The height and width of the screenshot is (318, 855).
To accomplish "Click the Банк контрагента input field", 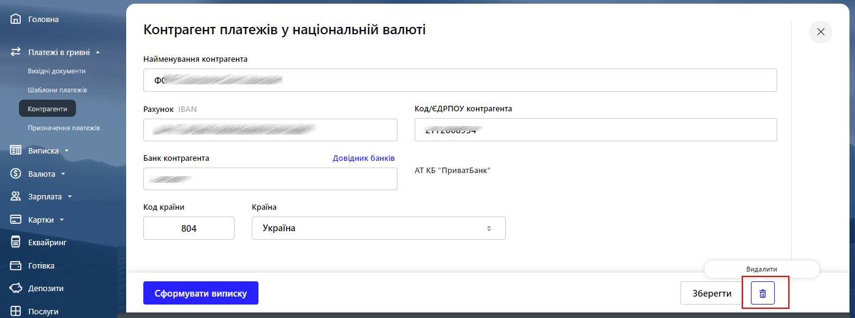I will tap(270, 179).
